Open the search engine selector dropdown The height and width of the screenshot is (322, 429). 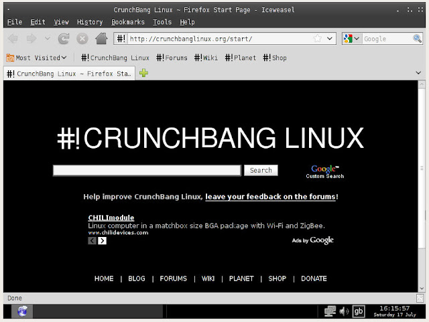352,39
